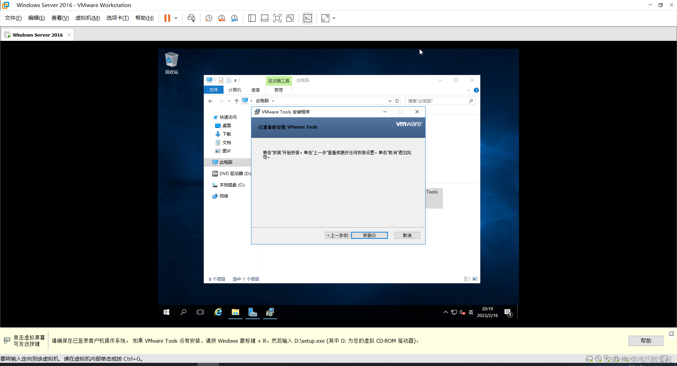The image size is (677, 366).
Task: Click the VMware pause virtual machine icon
Action: coord(167,18)
